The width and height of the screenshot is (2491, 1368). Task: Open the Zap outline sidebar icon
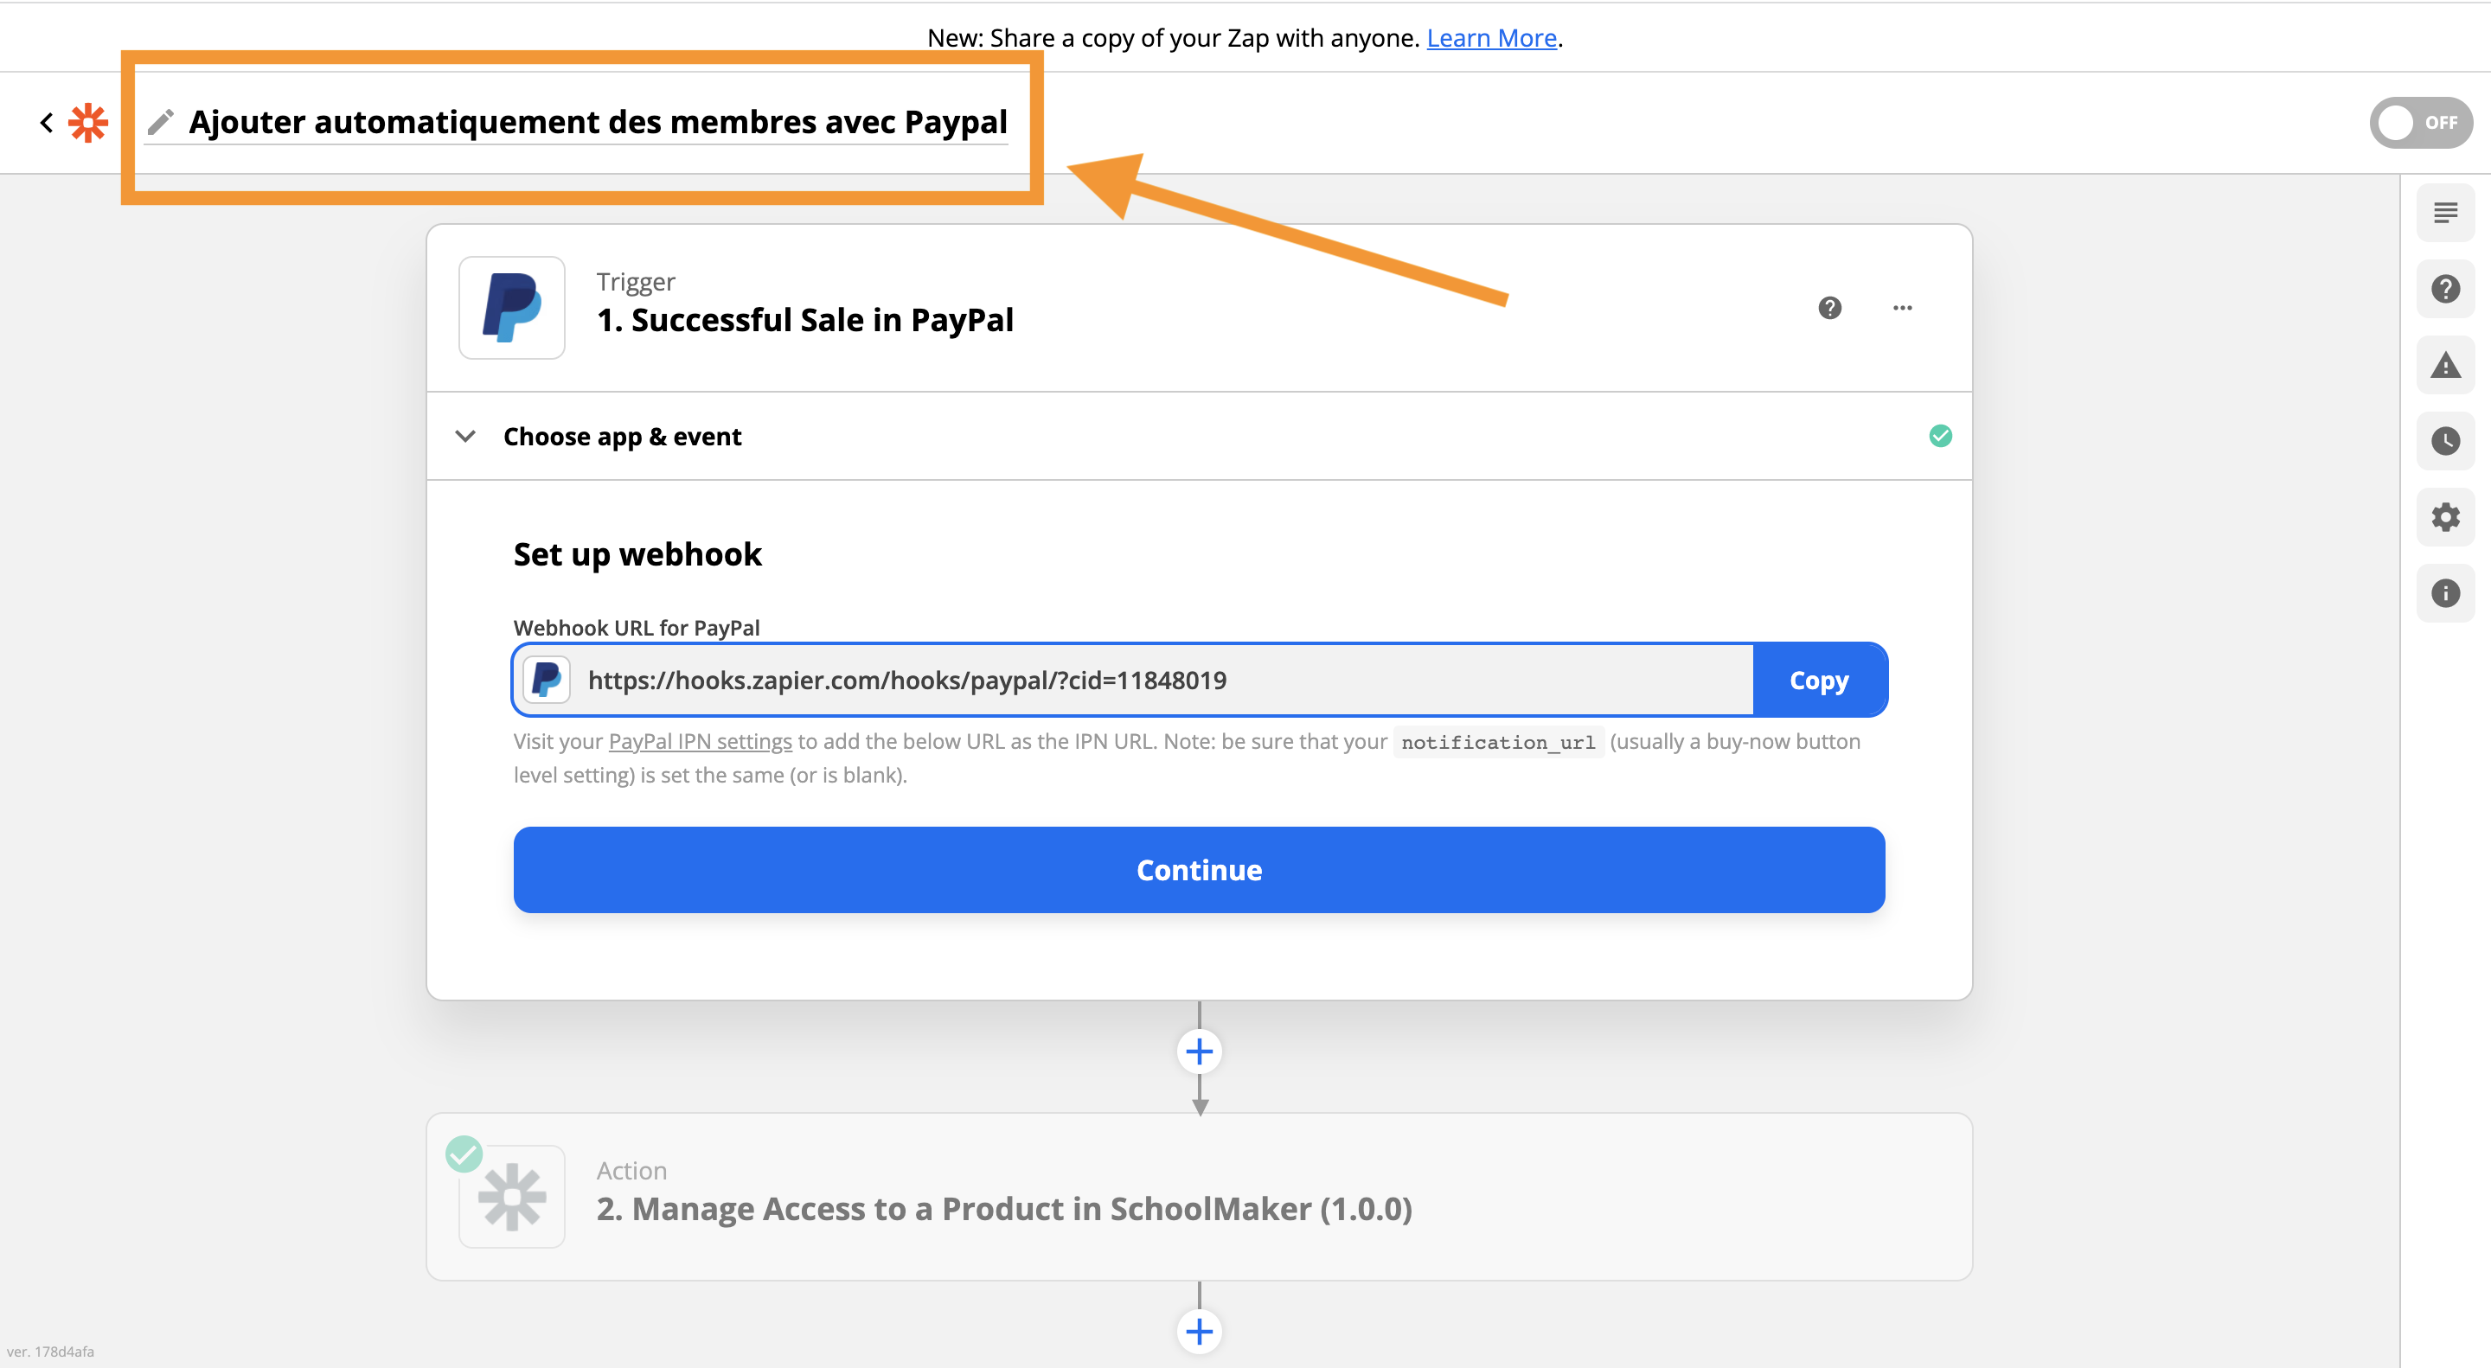coord(2444,213)
